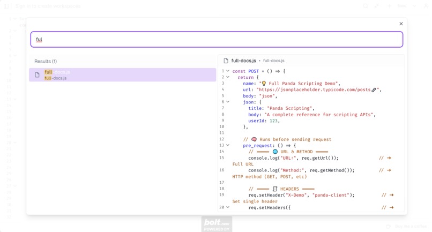
Task: Collapse the json block at line 6
Action: tap(228, 102)
